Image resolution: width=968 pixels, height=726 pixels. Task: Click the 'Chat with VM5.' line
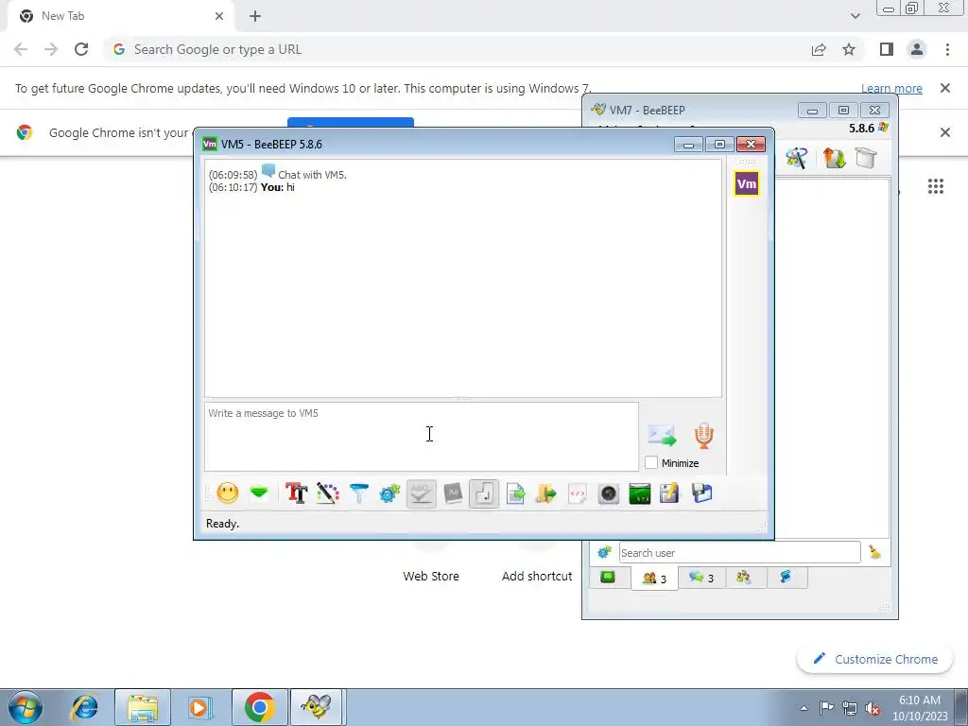pos(312,175)
